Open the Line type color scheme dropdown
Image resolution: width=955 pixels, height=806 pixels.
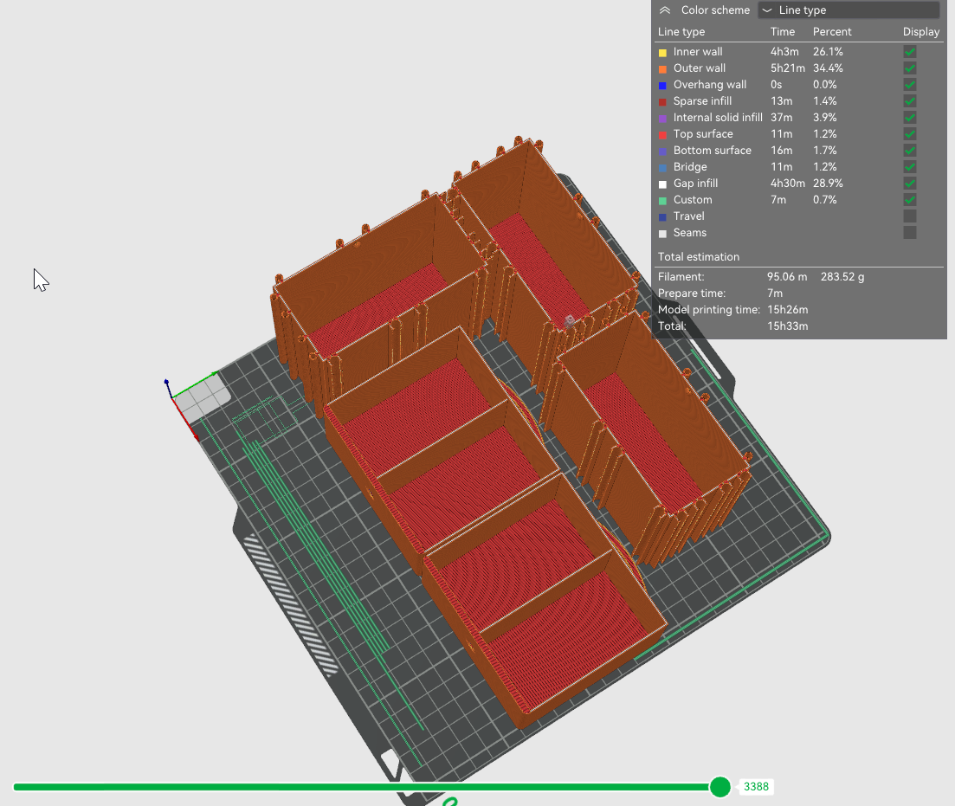pyautogui.click(x=847, y=10)
